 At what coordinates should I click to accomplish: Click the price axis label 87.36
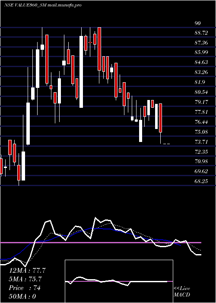point(201,43)
